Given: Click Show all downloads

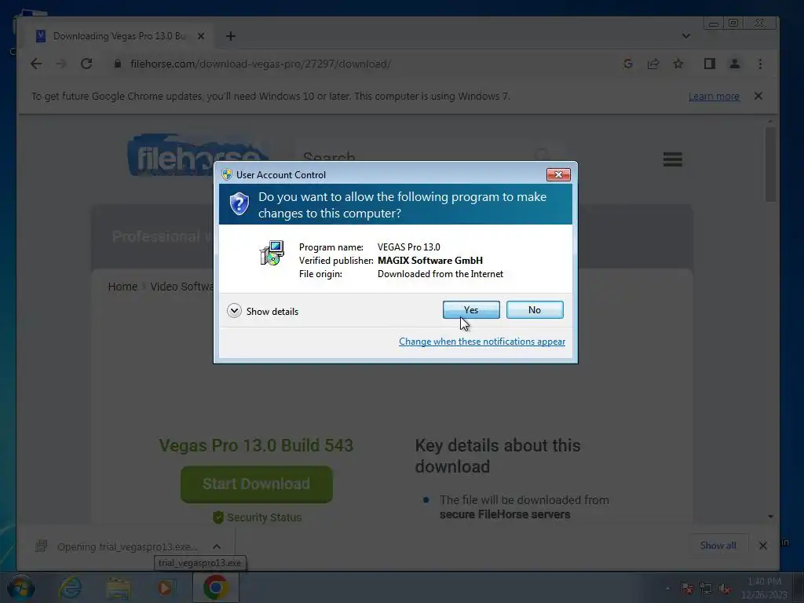Looking at the screenshot, I should pyautogui.click(x=718, y=546).
